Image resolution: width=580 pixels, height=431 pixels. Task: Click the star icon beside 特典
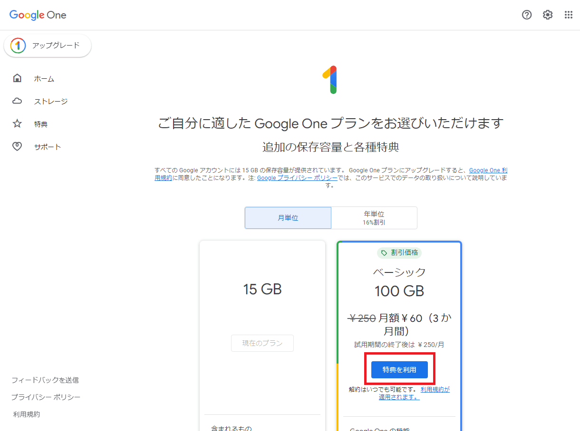click(17, 124)
